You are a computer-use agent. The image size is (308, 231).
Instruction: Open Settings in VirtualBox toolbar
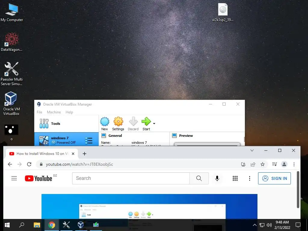[118, 124]
